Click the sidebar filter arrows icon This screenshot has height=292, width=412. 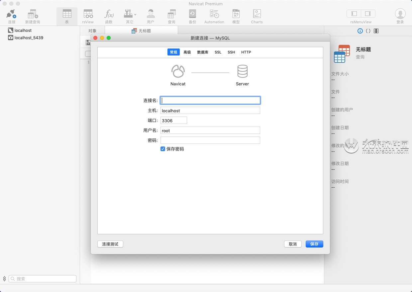(4, 279)
